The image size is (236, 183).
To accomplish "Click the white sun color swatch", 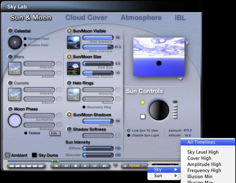I will tap(143, 116).
